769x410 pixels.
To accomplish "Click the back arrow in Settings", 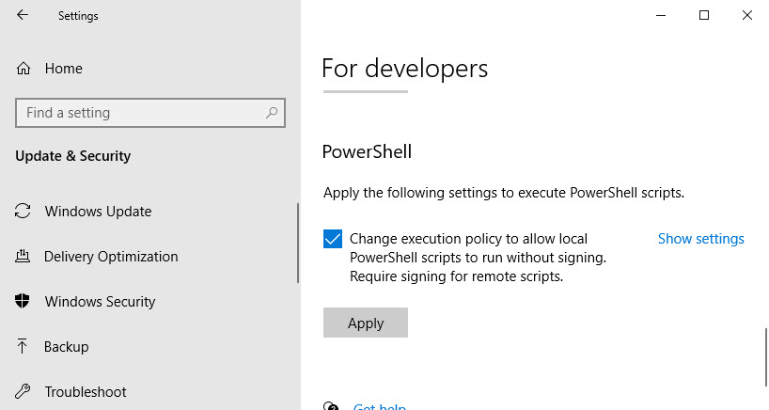I will (x=23, y=15).
